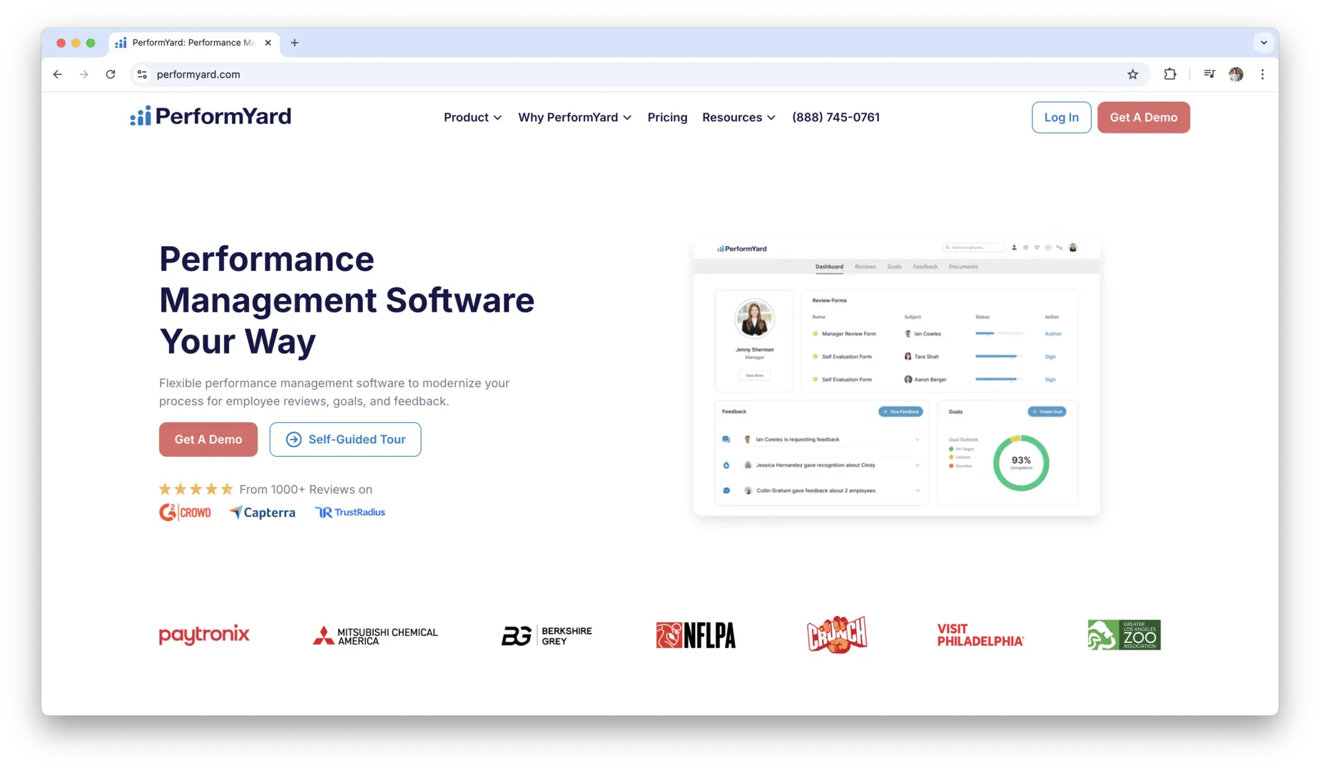Click the Greater Los Angeles Zoo logo
1320x770 pixels.
tap(1124, 635)
